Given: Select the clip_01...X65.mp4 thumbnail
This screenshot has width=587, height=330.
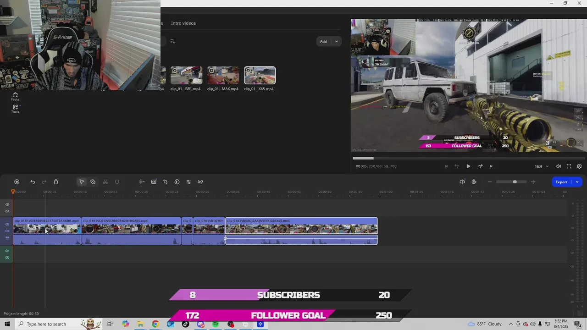Looking at the screenshot, I should [260, 76].
